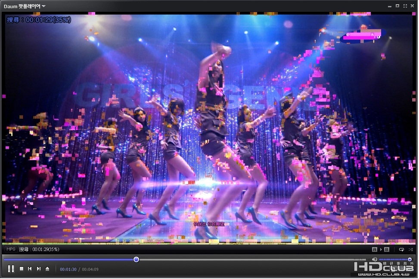Click the status text 搜尋 : 00:01:29(35%)
The width and height of the screenshot is (419, 279).
tap(39, 250)
